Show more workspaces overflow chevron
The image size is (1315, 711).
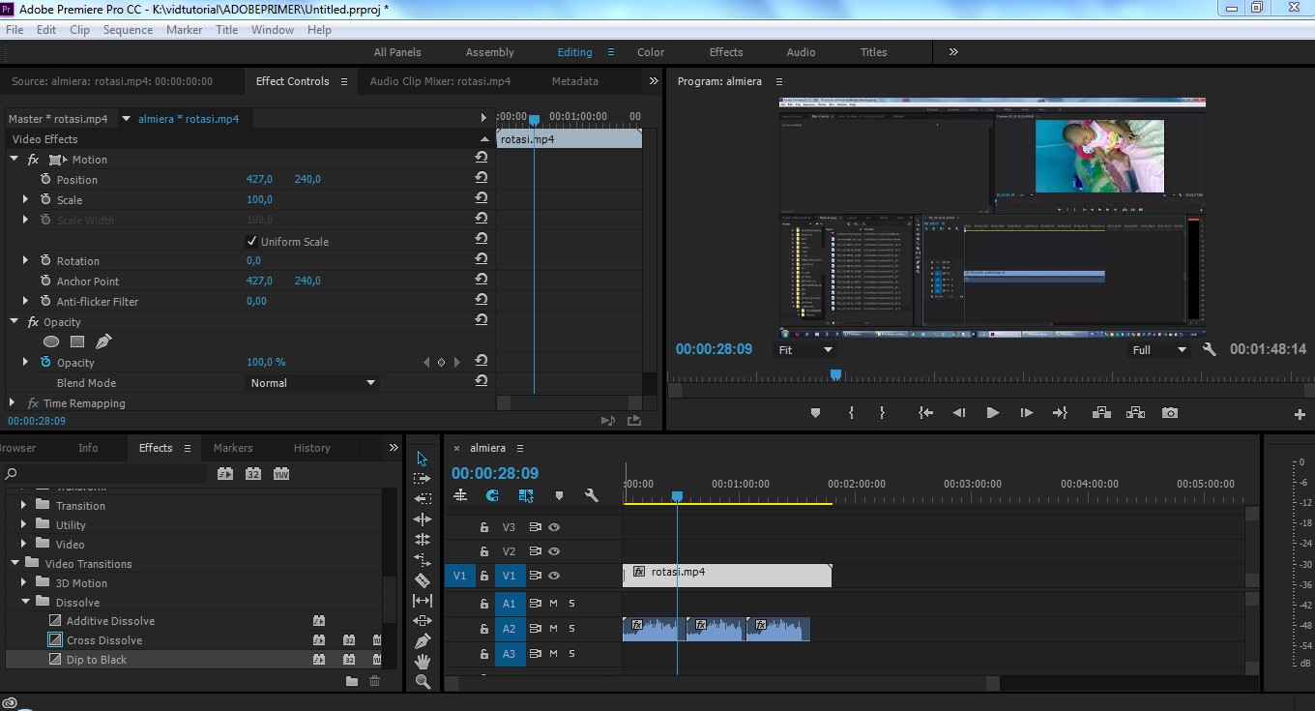(x=953, y=52)
